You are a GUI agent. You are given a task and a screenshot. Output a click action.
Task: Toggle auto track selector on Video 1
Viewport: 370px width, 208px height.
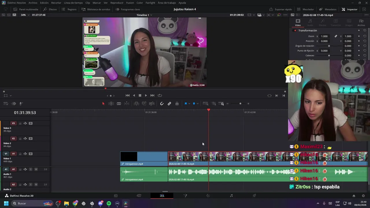25,154
